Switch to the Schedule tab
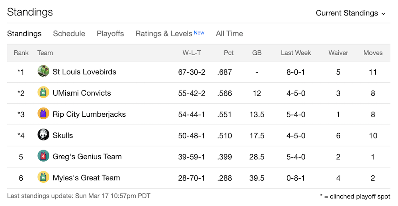The height and width of the screenshot is (206, 398). point(69,34)
